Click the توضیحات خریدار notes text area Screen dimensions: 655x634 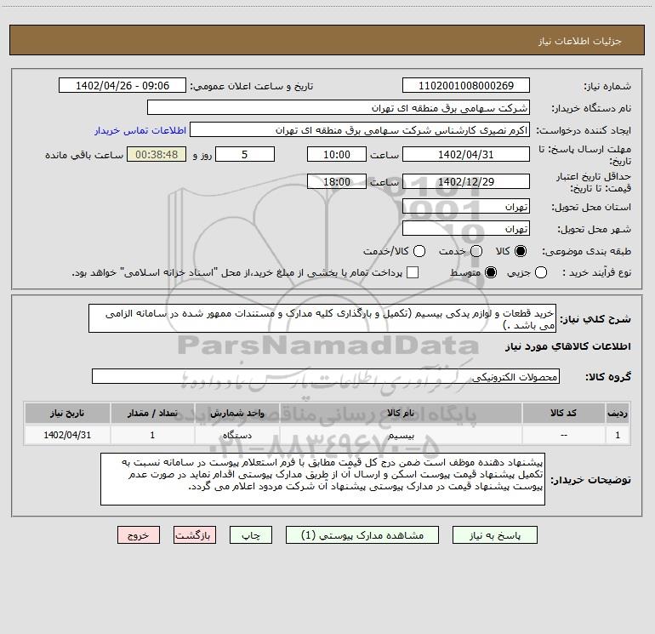322,479
